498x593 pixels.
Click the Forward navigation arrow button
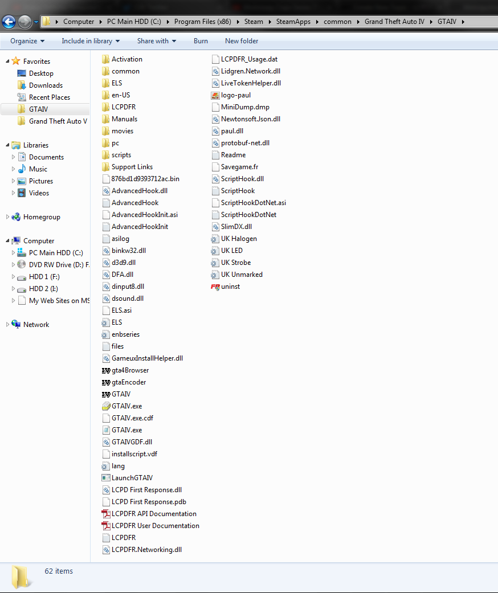tap(25, 22)
